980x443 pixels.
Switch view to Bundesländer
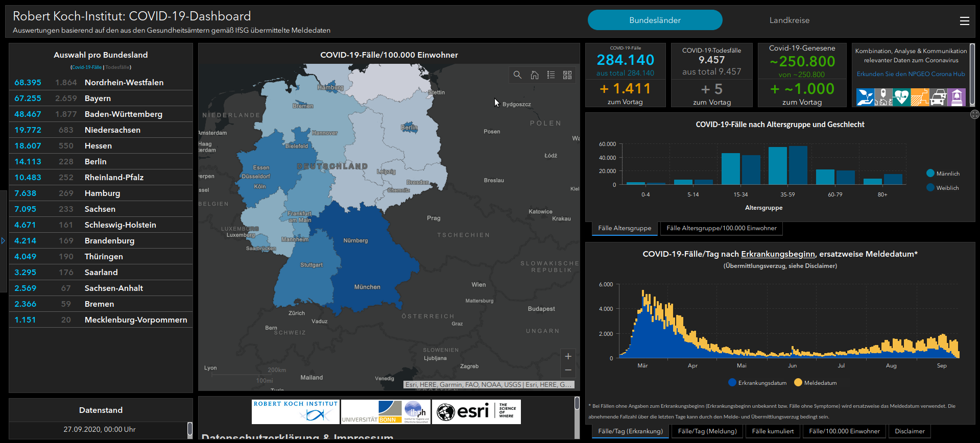[655, 20]
